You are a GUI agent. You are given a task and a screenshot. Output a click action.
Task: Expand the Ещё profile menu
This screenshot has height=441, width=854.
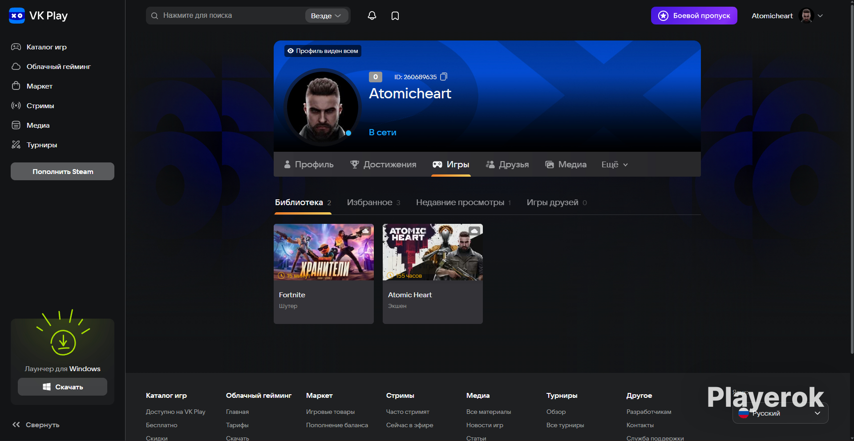click(615, 165)
